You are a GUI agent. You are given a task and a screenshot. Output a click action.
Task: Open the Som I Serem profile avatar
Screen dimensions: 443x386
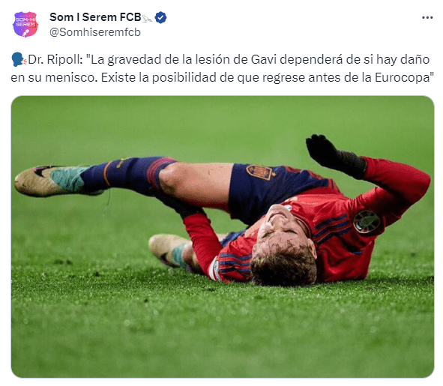pos(25,24)
